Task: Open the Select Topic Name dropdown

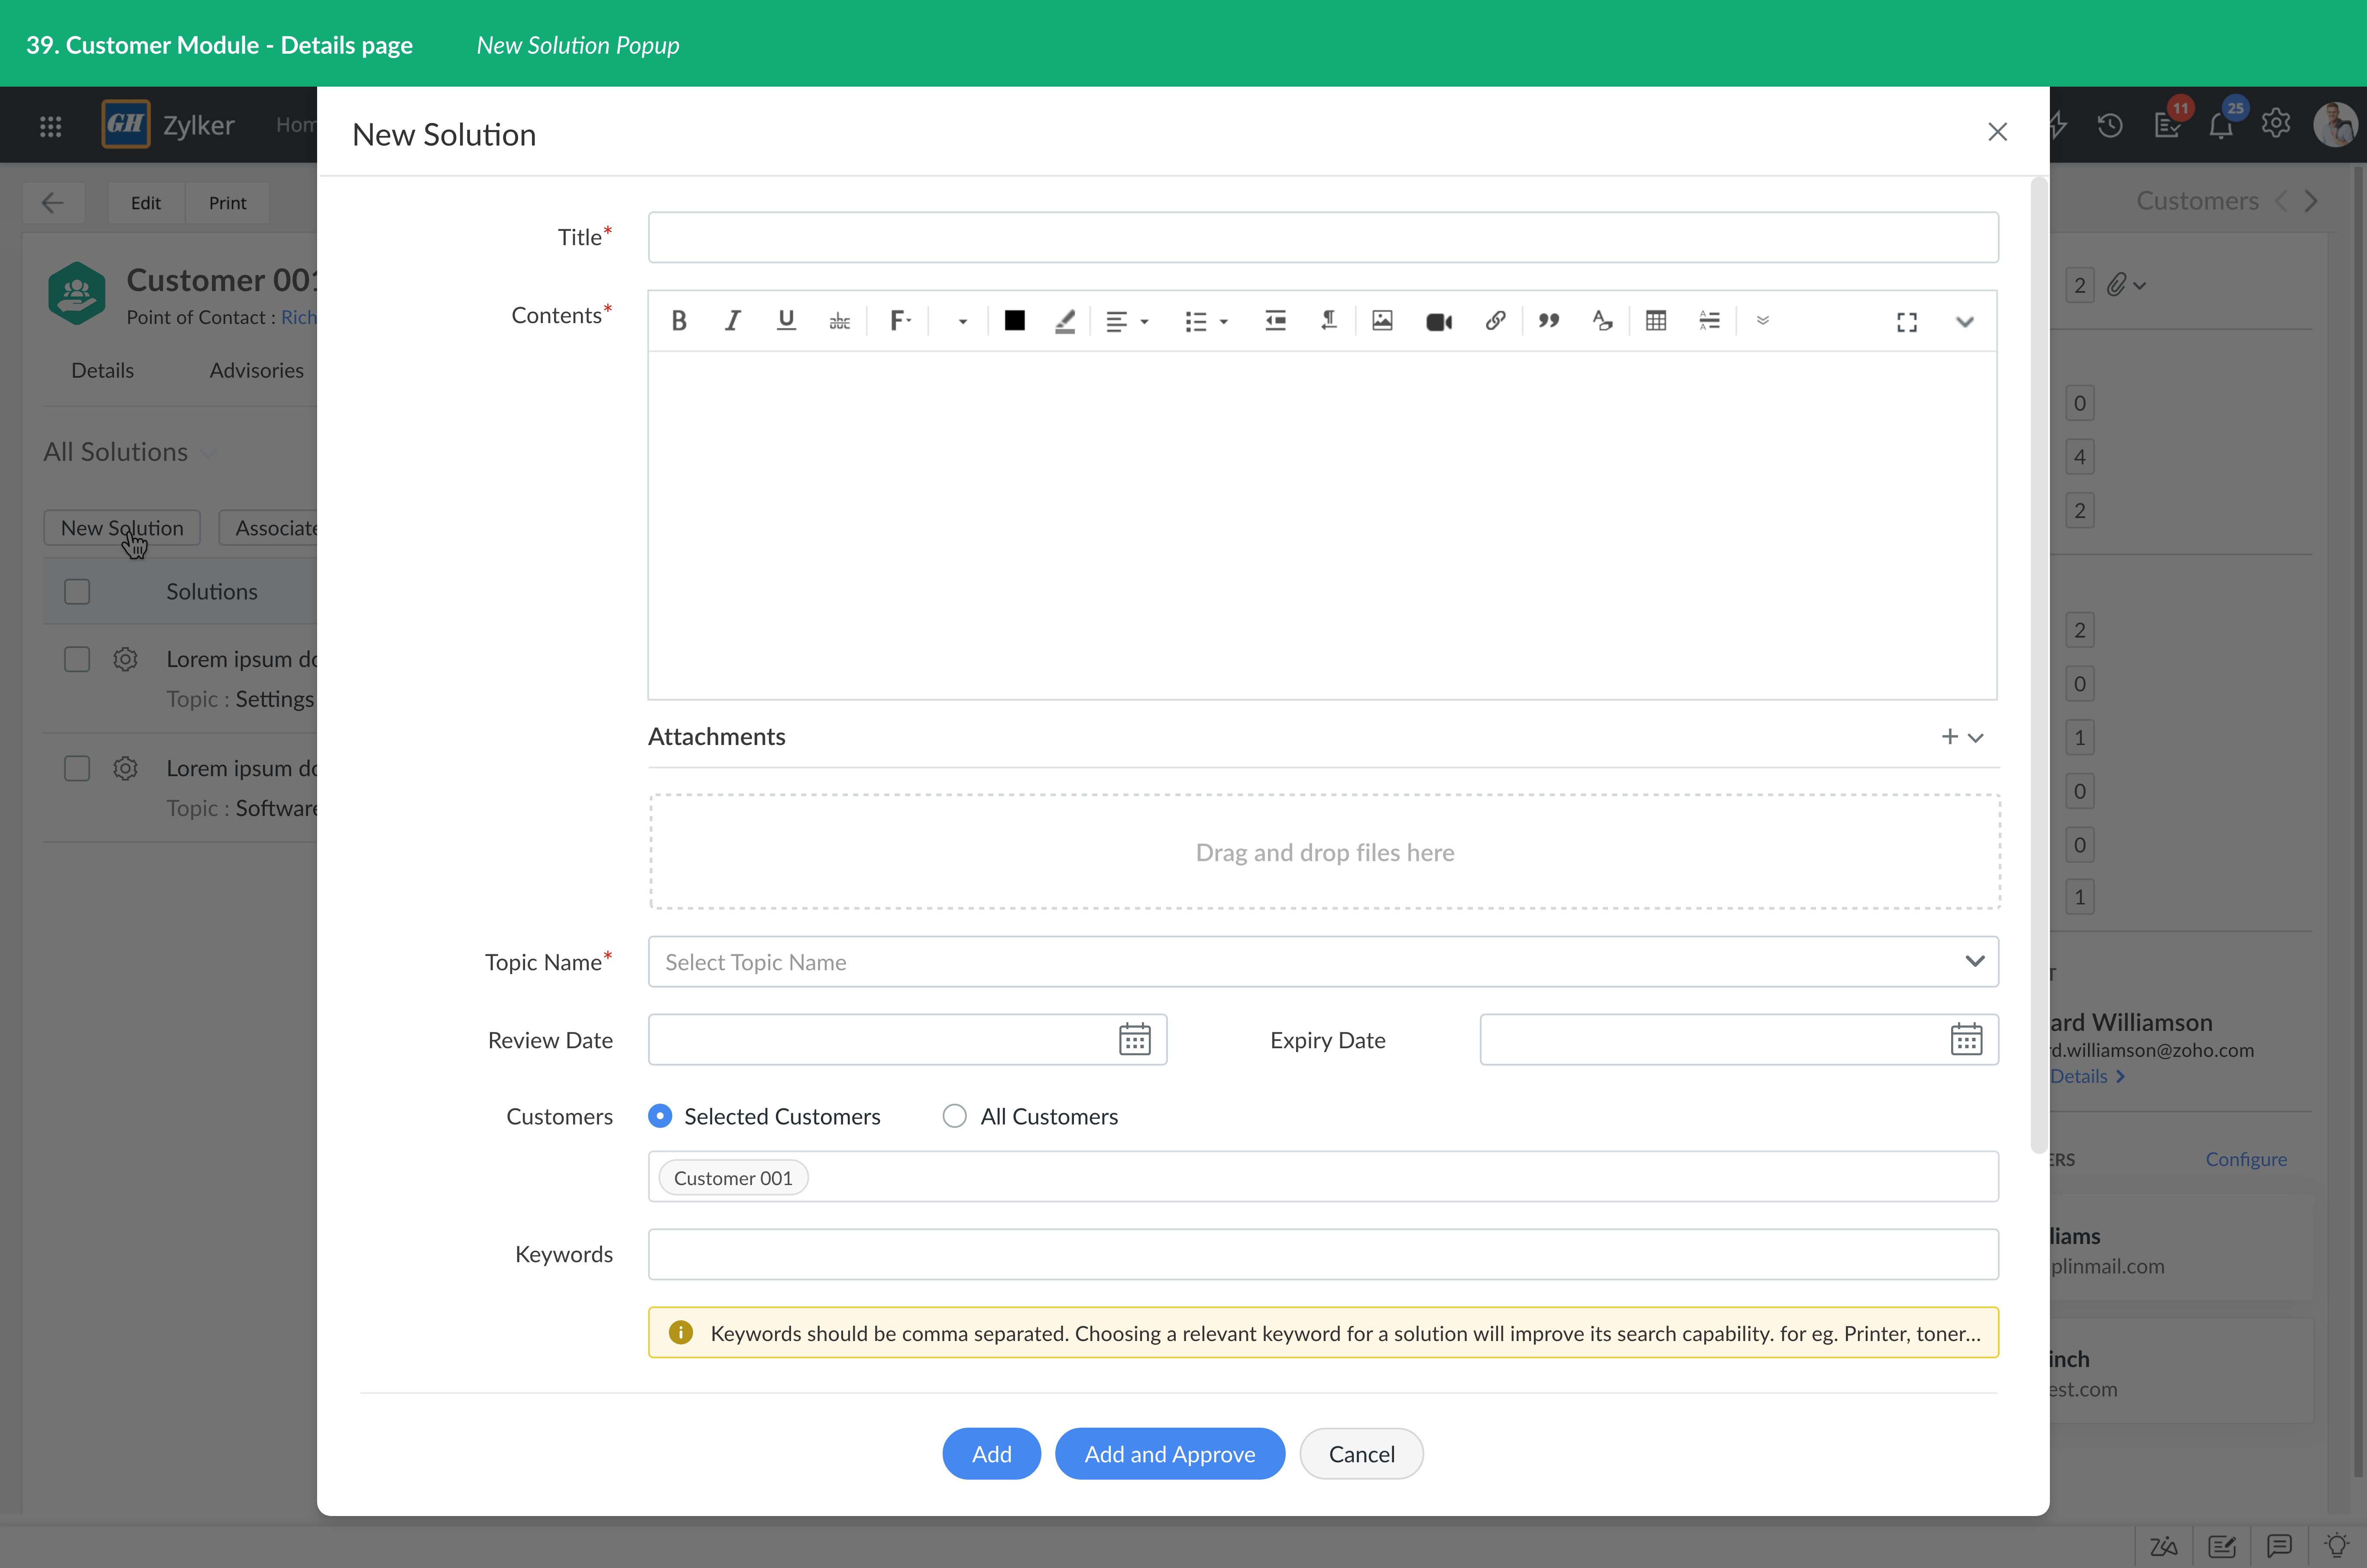Action: tap(1323, 962)
